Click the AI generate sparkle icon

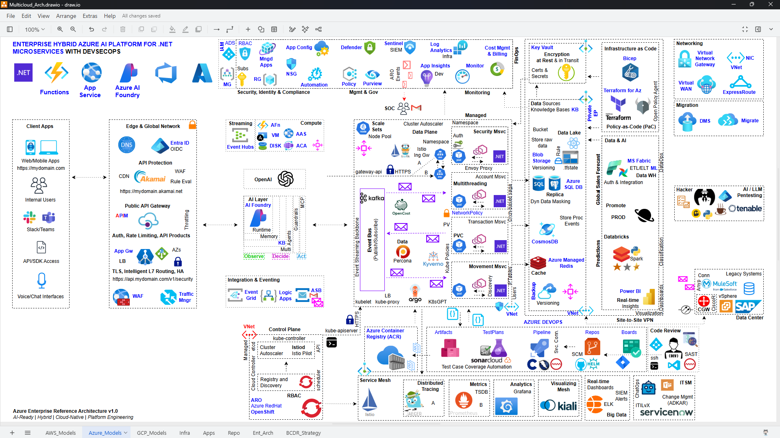coord(305,29)
